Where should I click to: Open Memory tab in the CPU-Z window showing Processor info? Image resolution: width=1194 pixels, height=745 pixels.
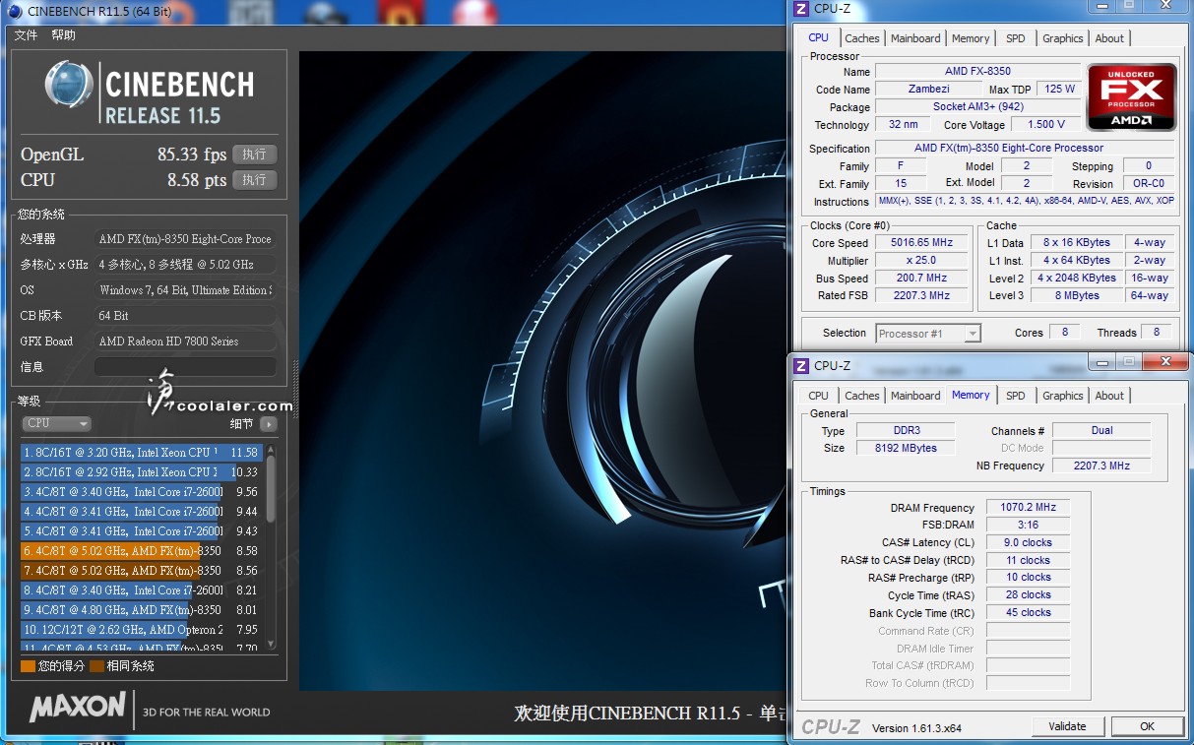pos(971,38)
